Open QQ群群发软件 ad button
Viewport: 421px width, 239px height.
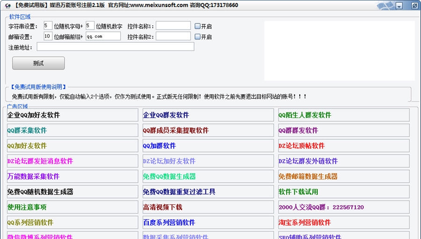click(x=344, y=130)
